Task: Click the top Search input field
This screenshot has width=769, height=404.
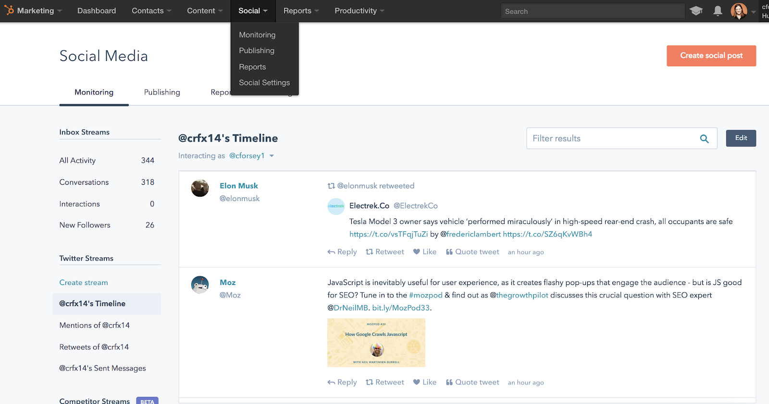Action: [593, 11]
